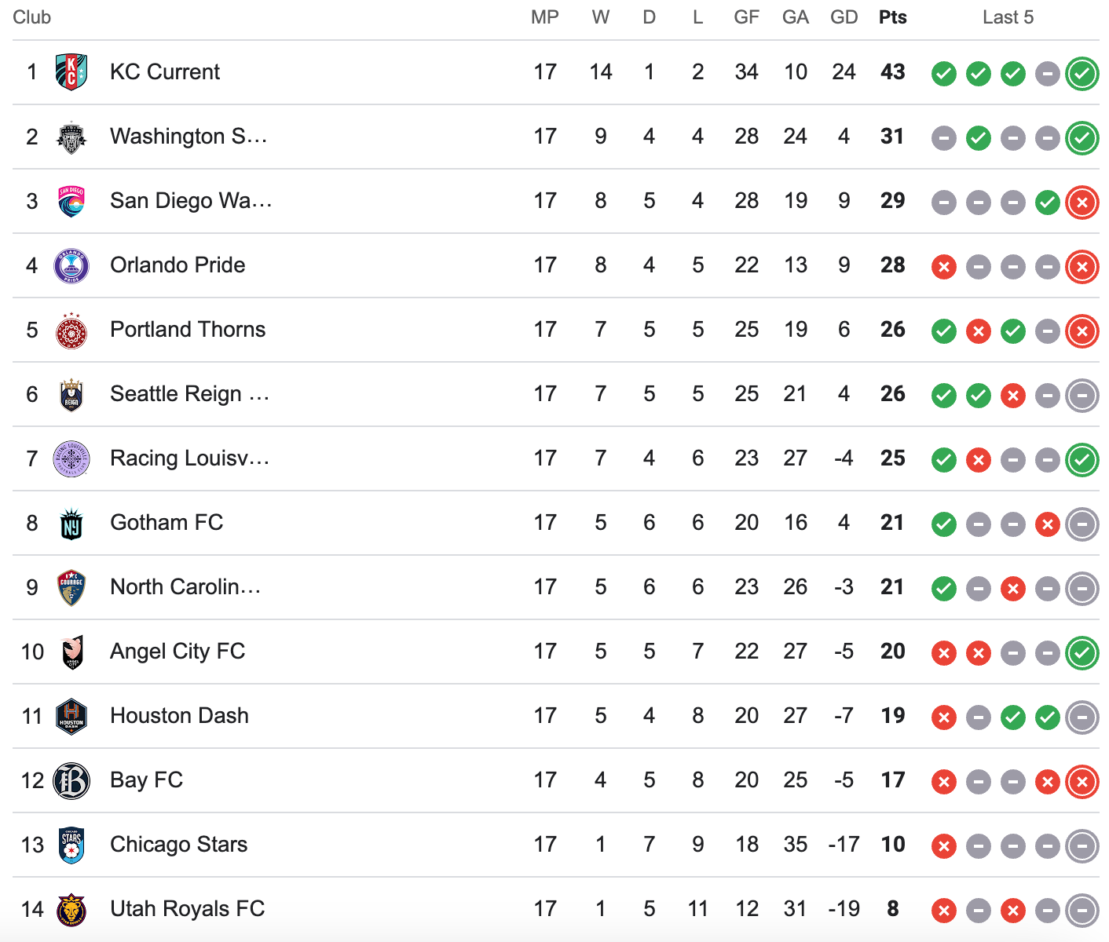Image resolution: width=1109 pixels, height=942 pixels.
Task: Select the Utah Royals lion crest
Action: (71, 909)
